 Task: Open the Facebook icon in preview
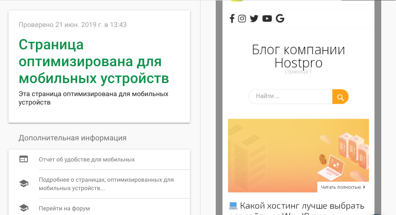232,19
